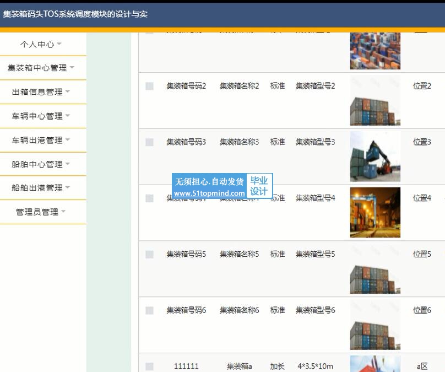Select the 集装箱号码3 row checkbox
This screenshot has width=445, height=372.
(150, 142)
